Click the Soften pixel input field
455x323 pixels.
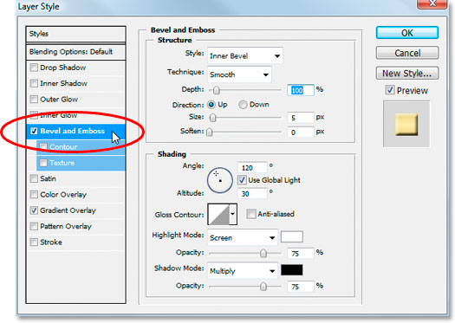click(301, 132)
